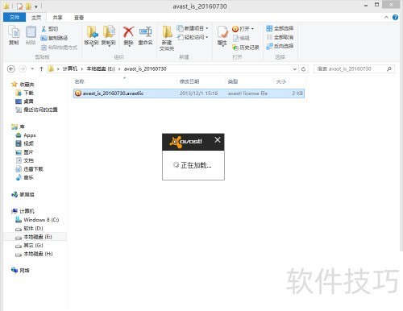Select 其它 (G:) drive

tap(33, 245)
